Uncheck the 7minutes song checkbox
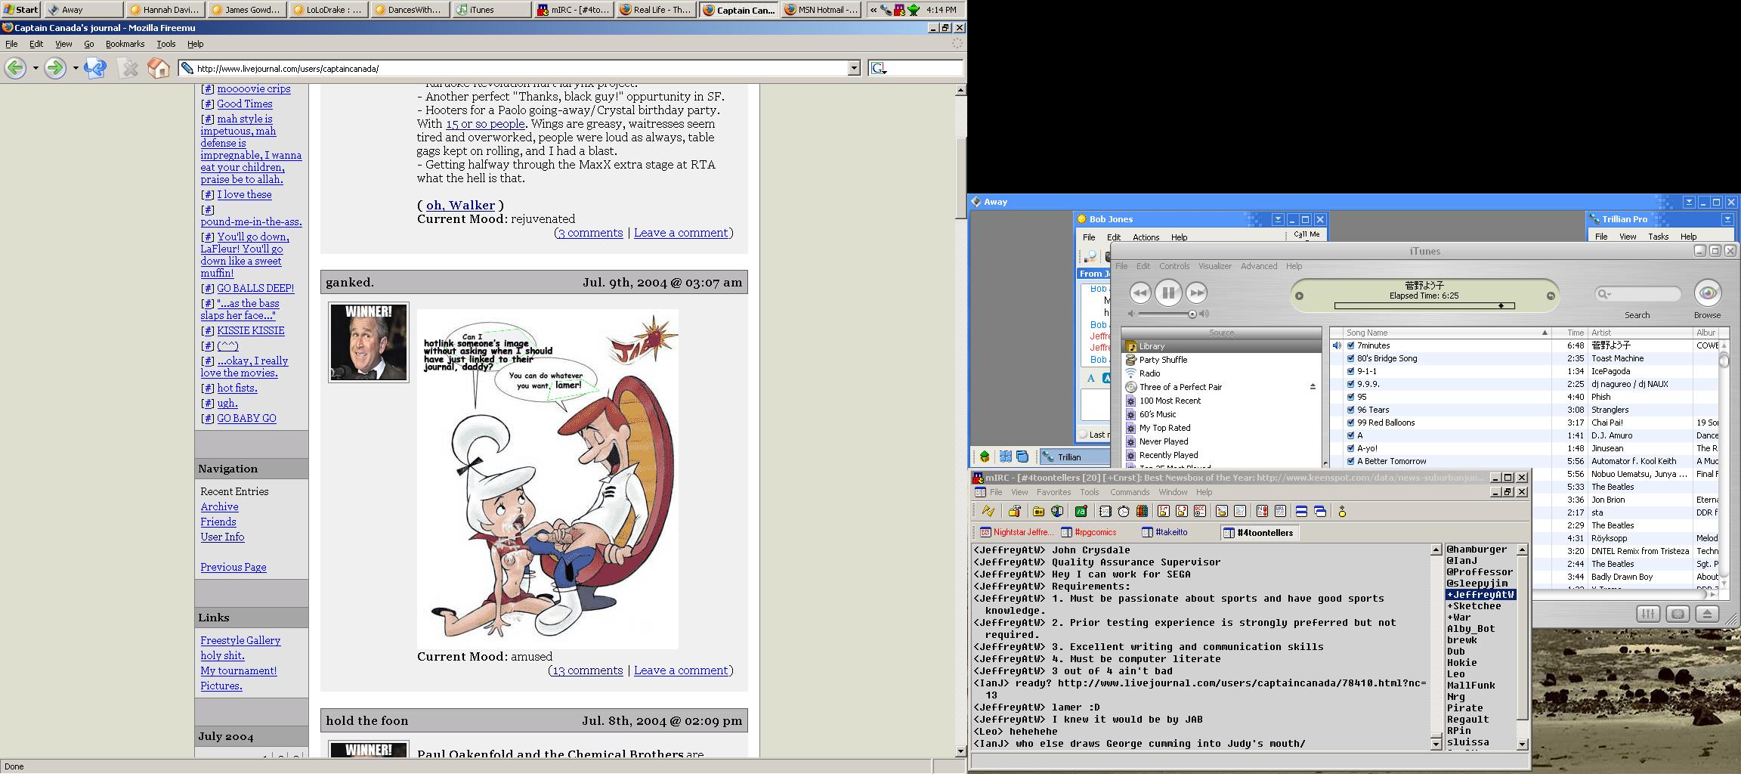This screenshot has height=774, width=1741. (x=1350, y=345)
